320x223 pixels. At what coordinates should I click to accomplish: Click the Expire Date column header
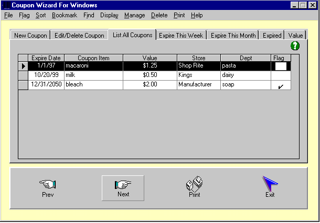pyautogui.click(x=46, y=58)
